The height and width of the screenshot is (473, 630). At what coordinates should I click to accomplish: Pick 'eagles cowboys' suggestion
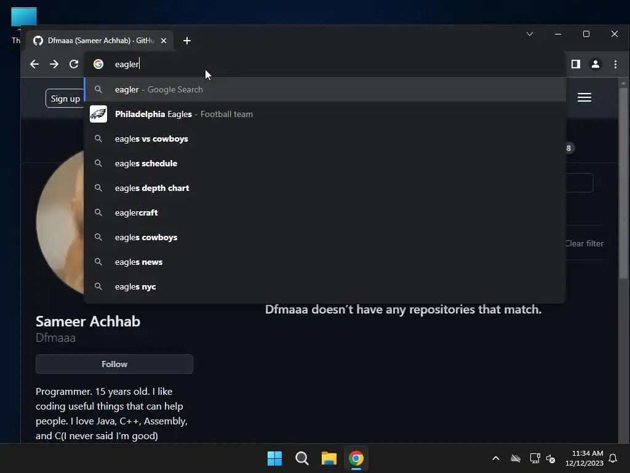(325, 237)
